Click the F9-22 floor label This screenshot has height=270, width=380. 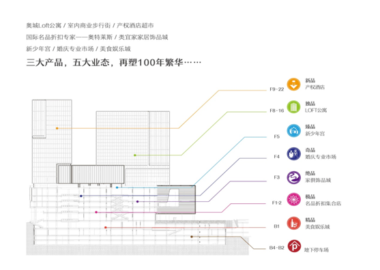tap(277, 89)
